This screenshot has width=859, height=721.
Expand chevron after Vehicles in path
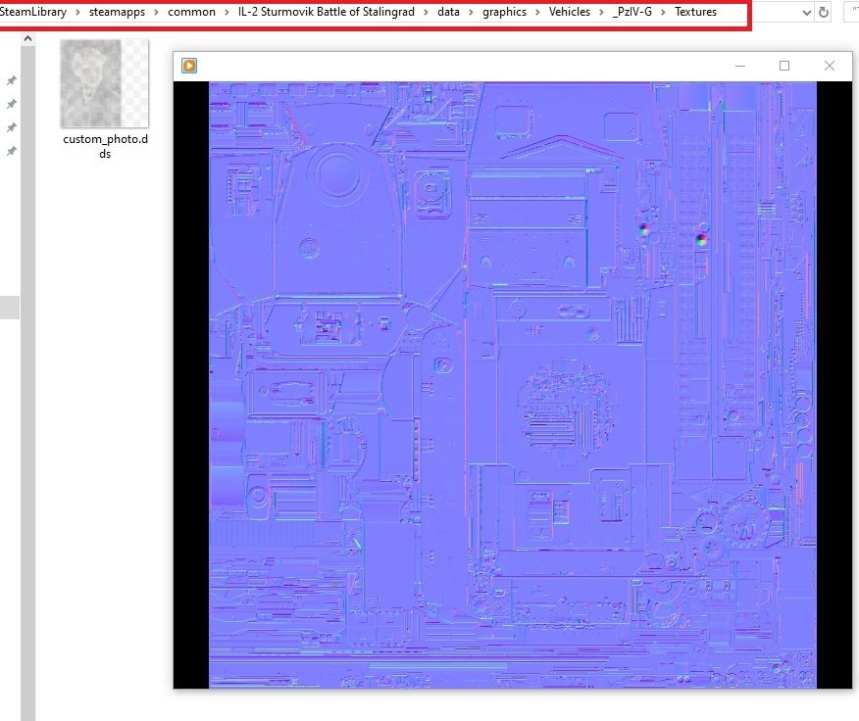[x=601, y=12]
